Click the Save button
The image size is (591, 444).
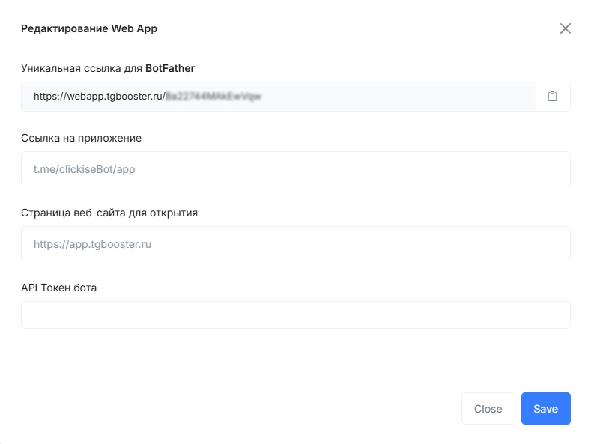[x=545, y=408]
